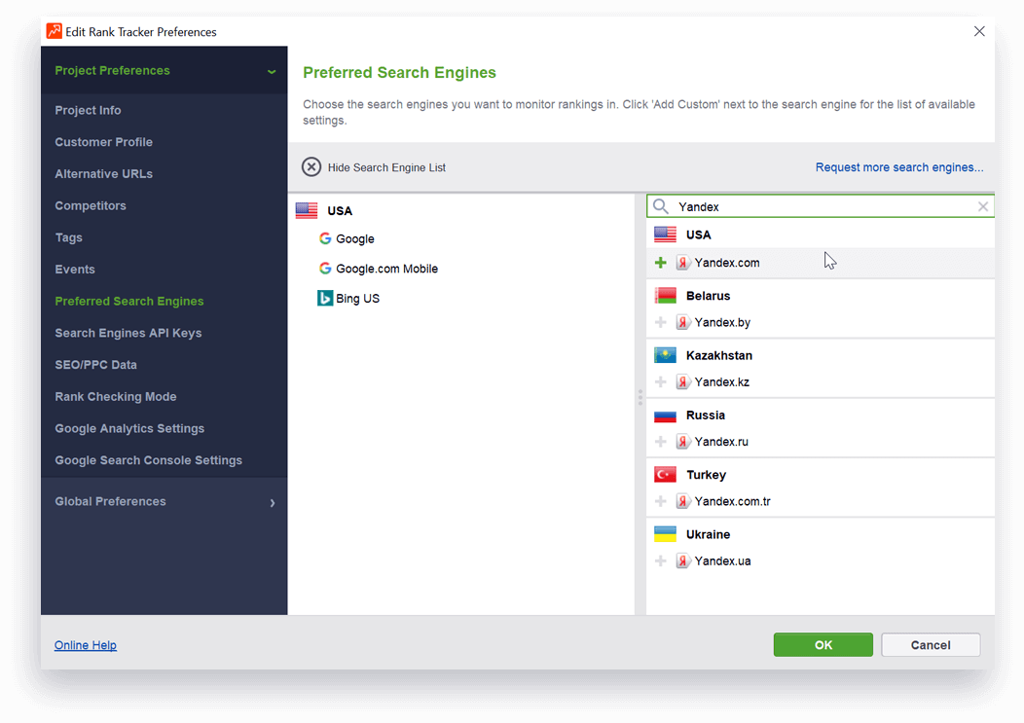Click the Cancel button
The width and height of the screenshot is (1024, 723).
(x=931, y=644)
